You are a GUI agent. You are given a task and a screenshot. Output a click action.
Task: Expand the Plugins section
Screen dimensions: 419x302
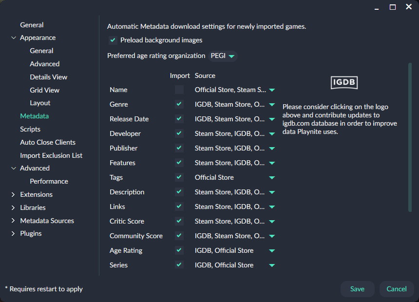pos(13,233)
